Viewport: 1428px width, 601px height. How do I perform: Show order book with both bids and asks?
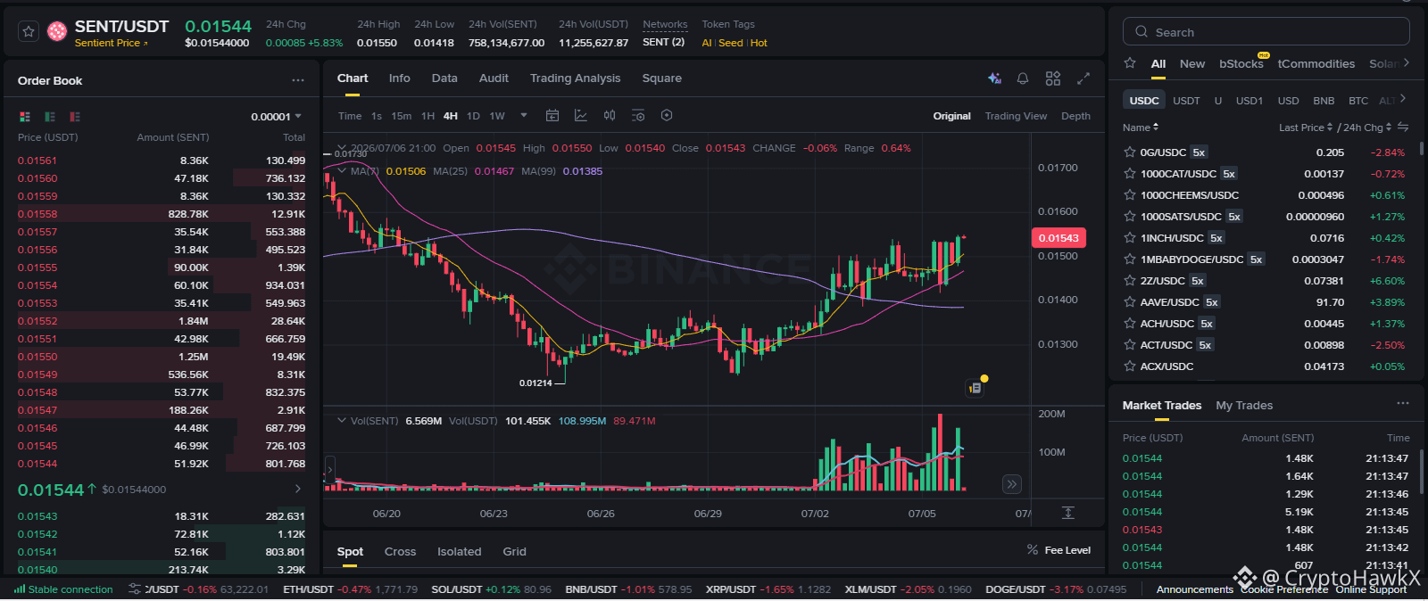25,117
